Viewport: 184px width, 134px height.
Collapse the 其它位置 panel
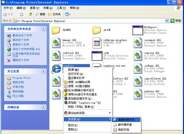point(43,71)
